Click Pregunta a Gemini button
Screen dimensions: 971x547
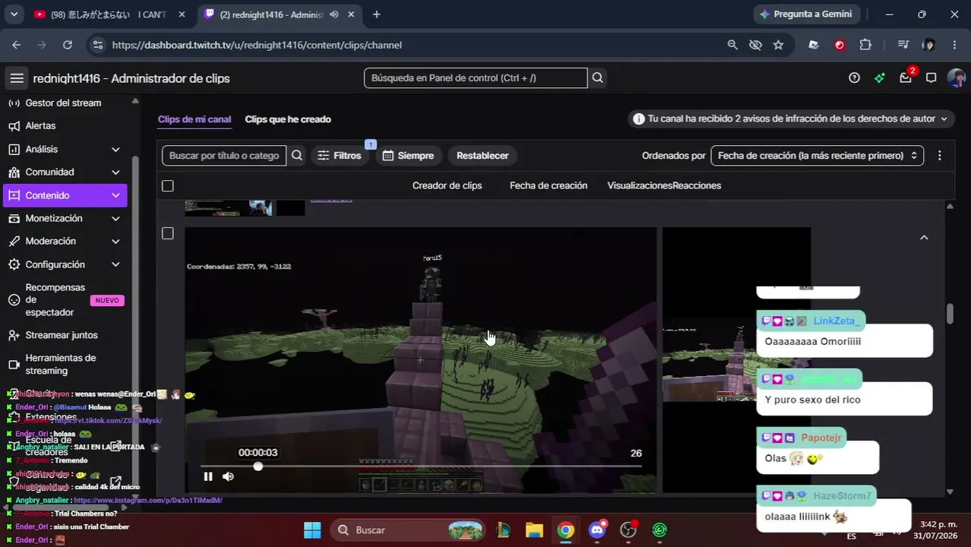(805, 14)
